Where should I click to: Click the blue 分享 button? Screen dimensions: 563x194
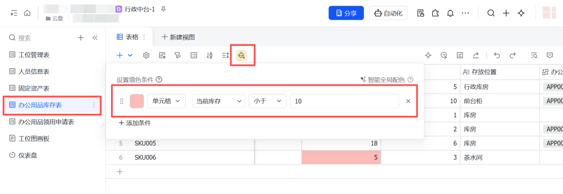[346, 13]
